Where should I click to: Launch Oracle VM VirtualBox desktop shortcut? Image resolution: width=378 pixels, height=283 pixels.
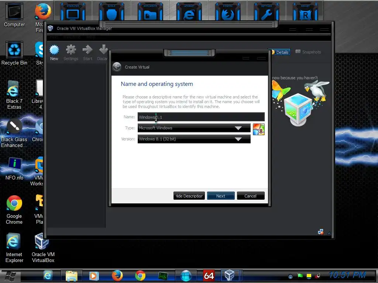click(43, 248)
